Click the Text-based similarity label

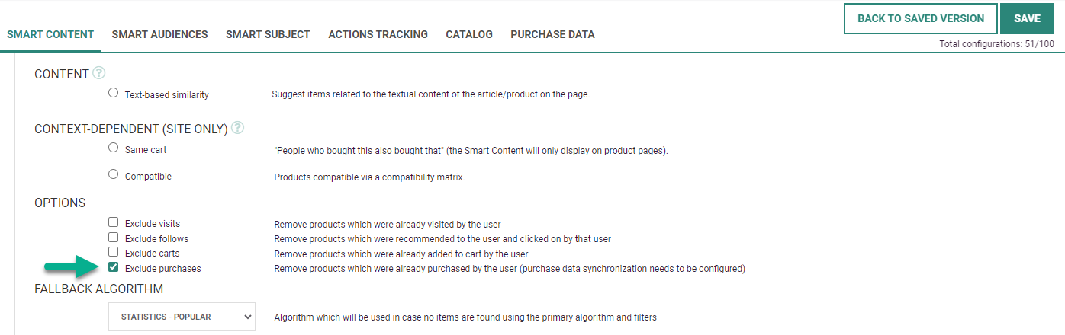(166, 95)
